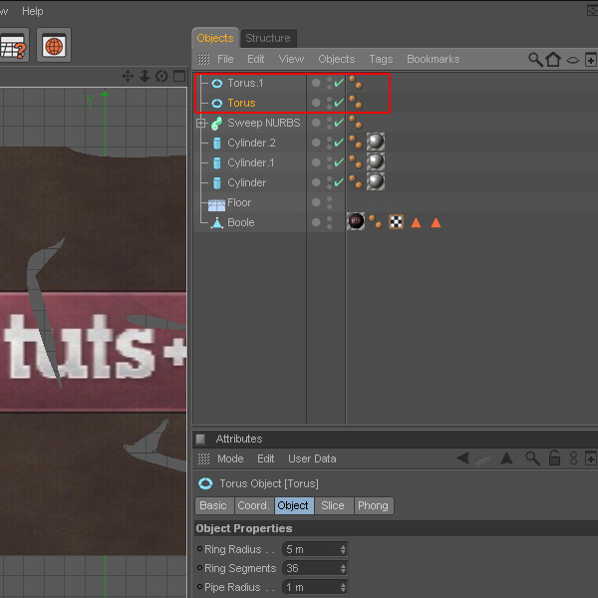Toggle the layer dot for Floor
The height and width of the screenshot is (598, 598).
click(x=316, y=202)
